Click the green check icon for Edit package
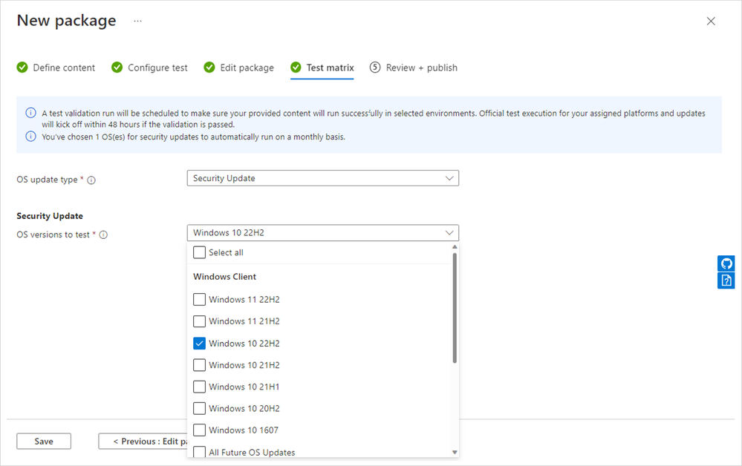The height and width of the screenshot is (466, 742). (x=209, y=68)
